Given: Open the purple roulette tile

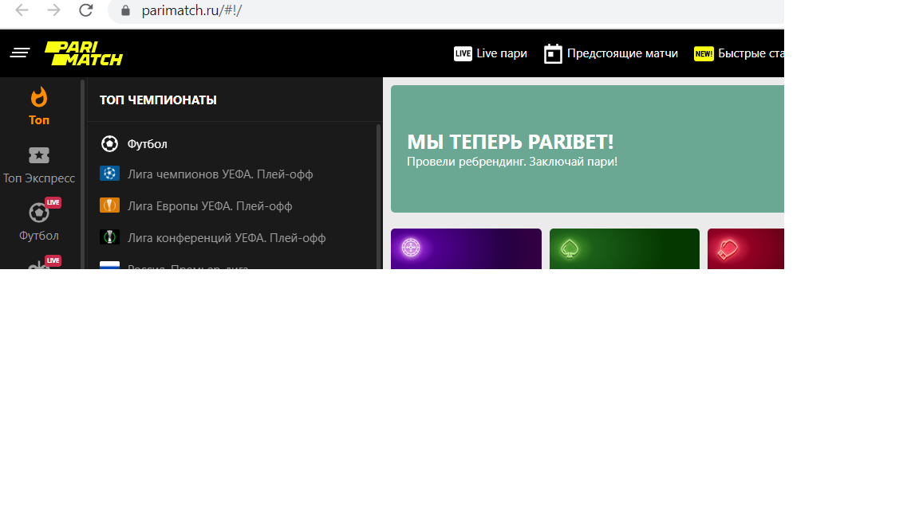Looking at the screenshot, I should tap(466, 248).
